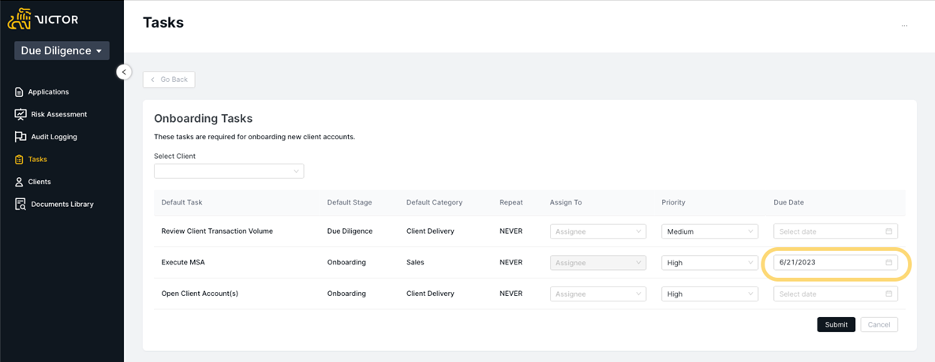Open the Select Client dropdown
935x362 pixels.
[229, 172]
